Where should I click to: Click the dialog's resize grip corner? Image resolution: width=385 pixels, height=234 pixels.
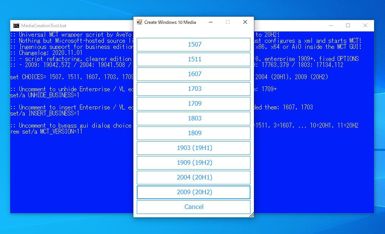coord(252,215)
